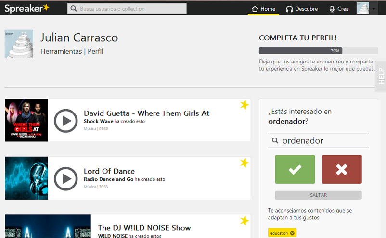Accept interest with green checkmark button
This screenshot has height=238, width=386.
[295, 169]
